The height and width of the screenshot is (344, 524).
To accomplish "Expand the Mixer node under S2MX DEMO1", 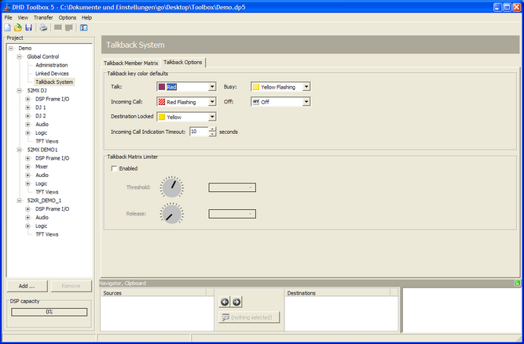I will click(x=28, y=166).
